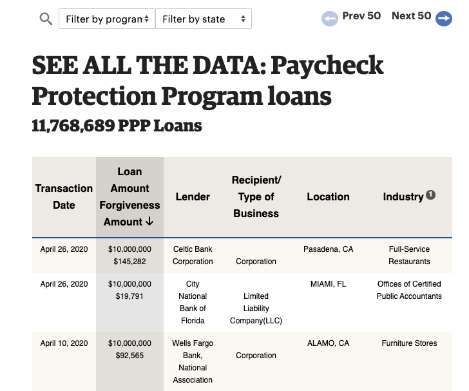Click the Lender column header
The height and width of the screenshot is (391, 469).
[x=193, y=196]
